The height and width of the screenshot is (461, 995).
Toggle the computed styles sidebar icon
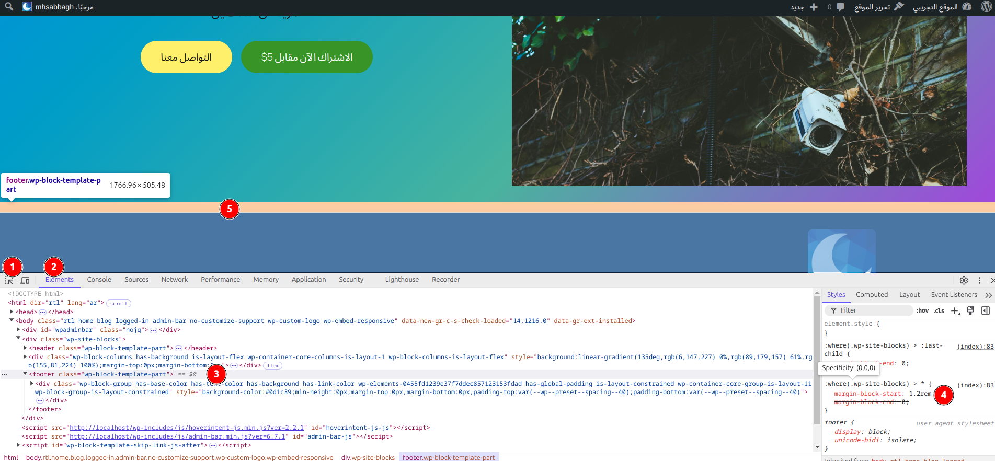(986, 310)
